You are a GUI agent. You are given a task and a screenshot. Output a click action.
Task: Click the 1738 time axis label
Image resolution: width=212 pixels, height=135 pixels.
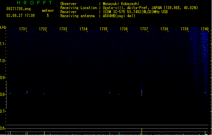[164, 29]
